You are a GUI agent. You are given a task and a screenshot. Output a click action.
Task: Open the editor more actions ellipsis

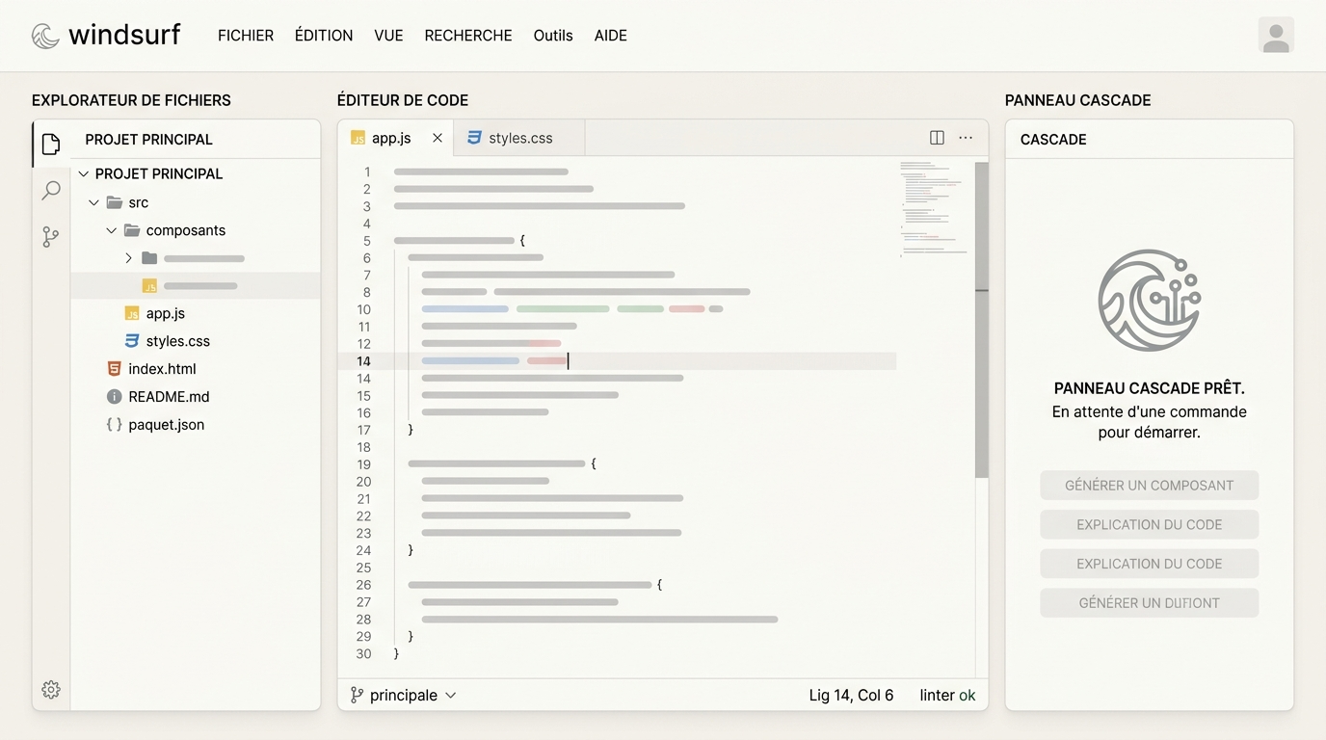[x=966, y=138]
